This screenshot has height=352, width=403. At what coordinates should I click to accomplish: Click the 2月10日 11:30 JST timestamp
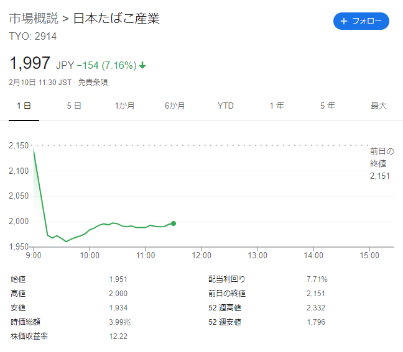40,83
